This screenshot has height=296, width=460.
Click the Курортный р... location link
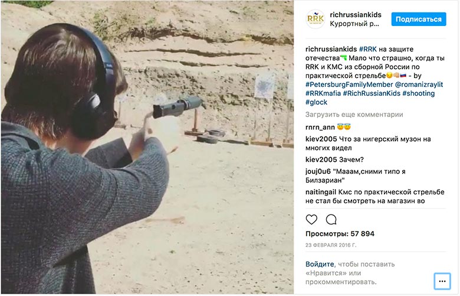click(x=354, y=24)
